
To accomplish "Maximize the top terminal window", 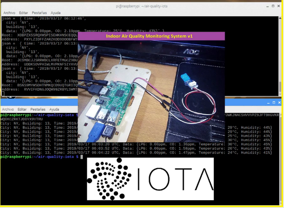I will [273, 6].
